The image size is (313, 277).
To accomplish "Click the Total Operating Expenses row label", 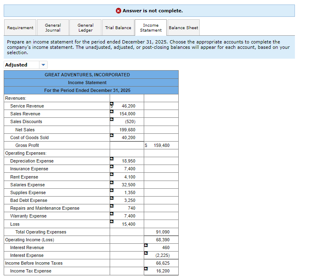I will [x=41, y=232].
